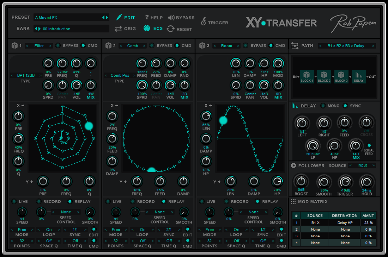The image size is (388, 257).
Task: Open the Room effect type selector
Action: [226, 46]
